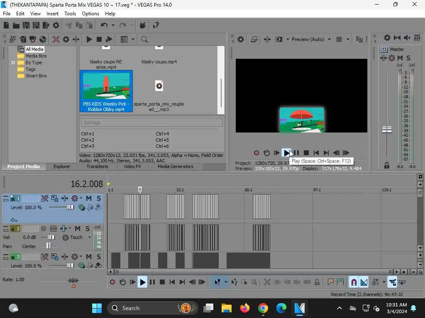Click the Record button in preview transport
The image size is (425, 318).
256,153
